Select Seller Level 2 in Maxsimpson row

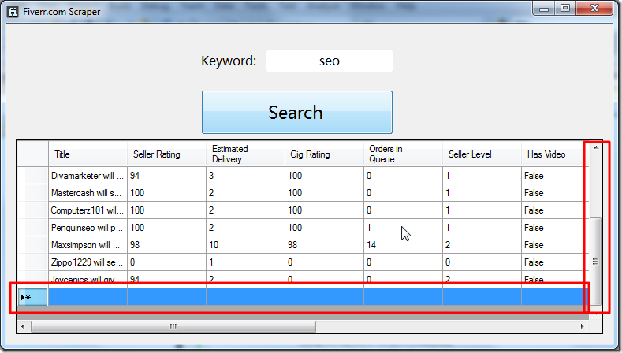point(482,245)
